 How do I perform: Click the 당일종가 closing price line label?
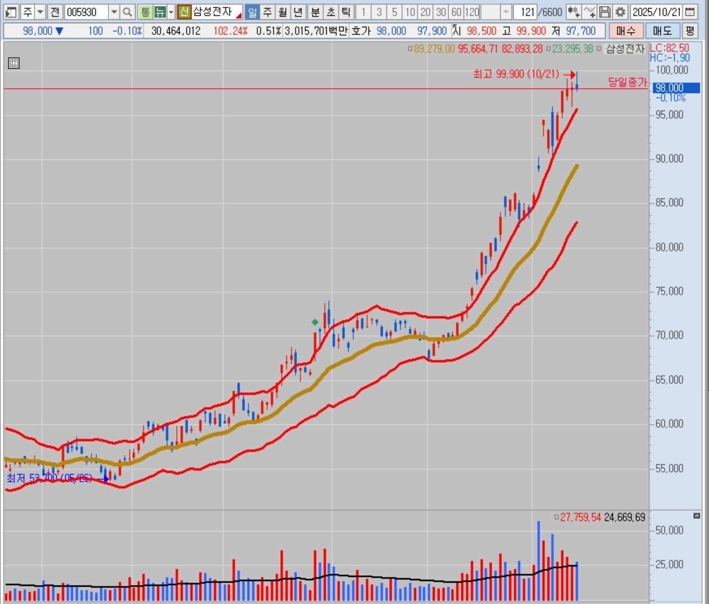627,82
